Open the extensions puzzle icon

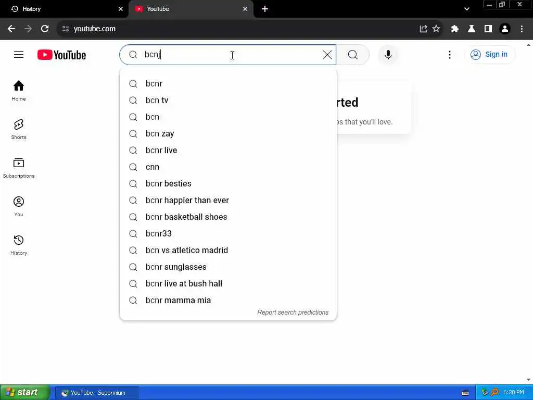coord(455,29)
